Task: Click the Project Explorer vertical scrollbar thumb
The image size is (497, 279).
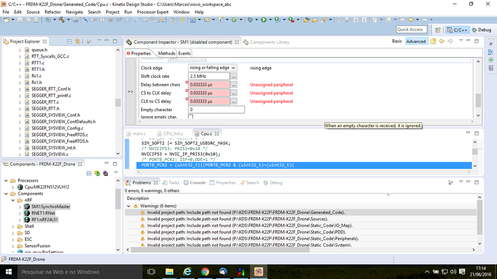Action: click(x=118, y=103)
